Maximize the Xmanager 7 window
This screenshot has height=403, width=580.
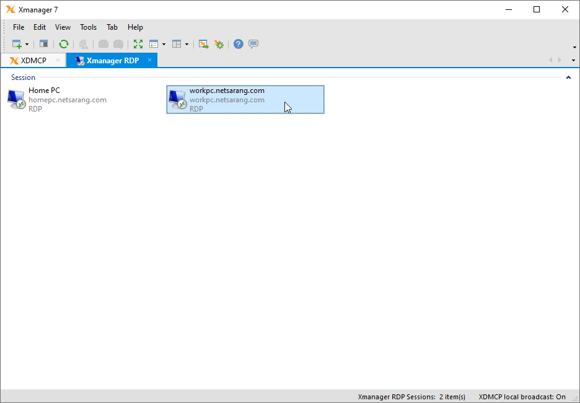click(x=537, y=10)
